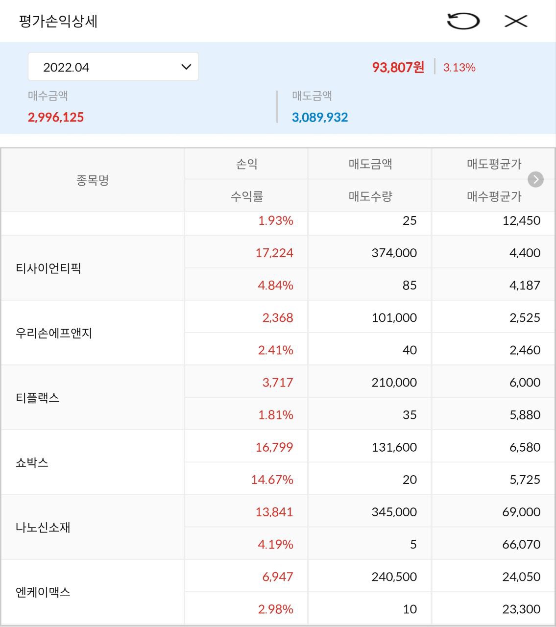556x627 pixels.
Task: Tap the 평가손익상세 page title
Action: pyautogui.click(x=58, y=22)
